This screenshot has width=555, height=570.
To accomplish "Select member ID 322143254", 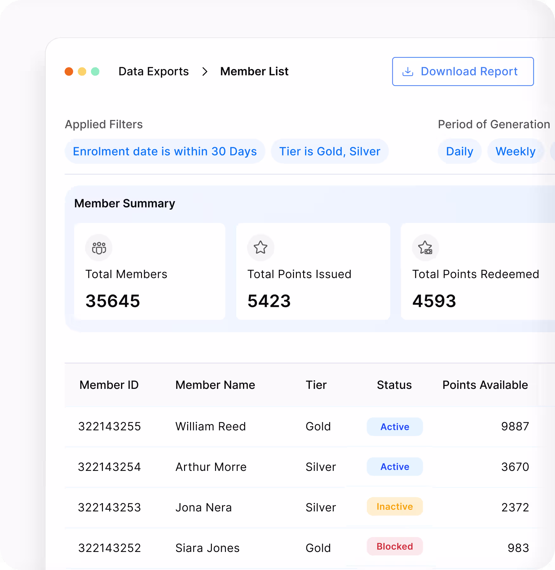I will (110, 467).
